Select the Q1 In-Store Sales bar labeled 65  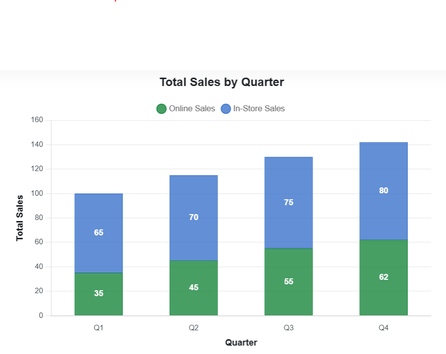[99, 233]
